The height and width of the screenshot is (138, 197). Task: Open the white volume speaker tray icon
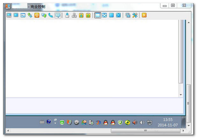(x=142, y=122)
